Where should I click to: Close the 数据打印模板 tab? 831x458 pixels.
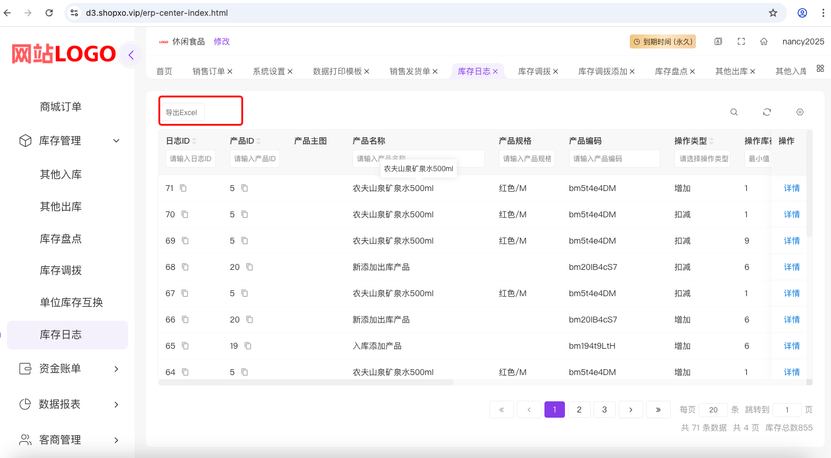tap(367, 71)
